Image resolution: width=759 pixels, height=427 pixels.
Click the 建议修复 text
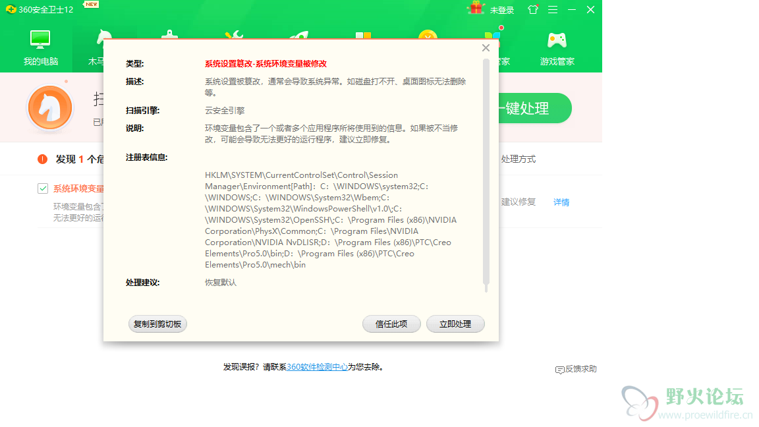pyautogui.click(x=519, y=202)
